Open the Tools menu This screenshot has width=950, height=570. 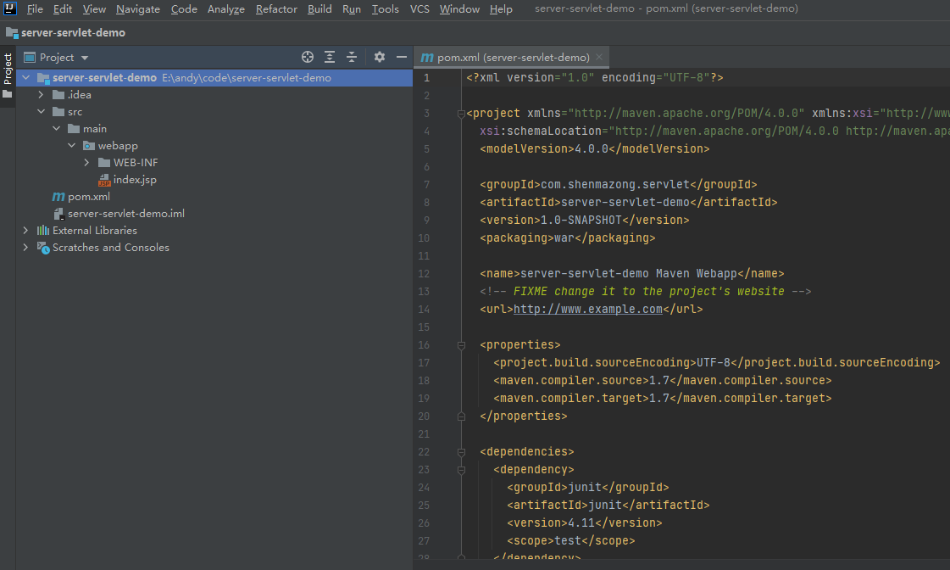(x=386, y=9)
